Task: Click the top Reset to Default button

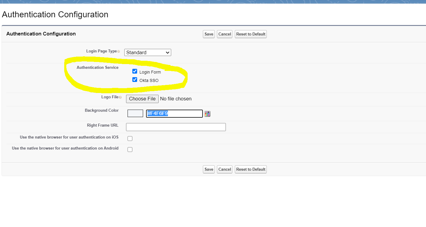Action: (251, 34)
